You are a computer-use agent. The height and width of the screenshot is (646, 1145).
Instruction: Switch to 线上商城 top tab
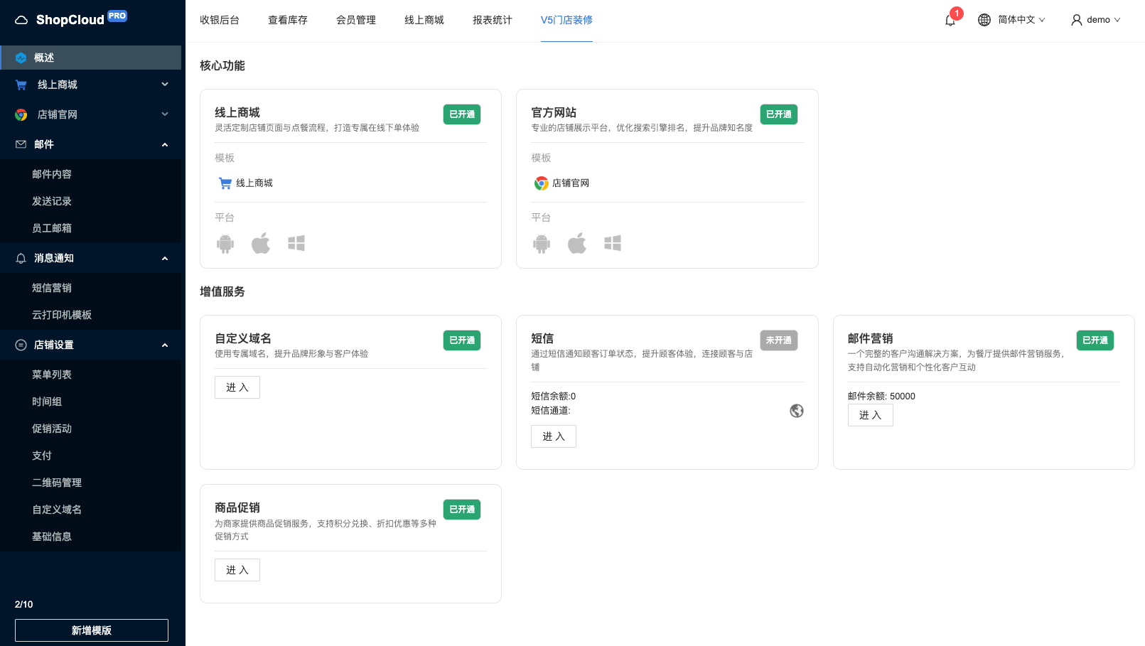424,20
